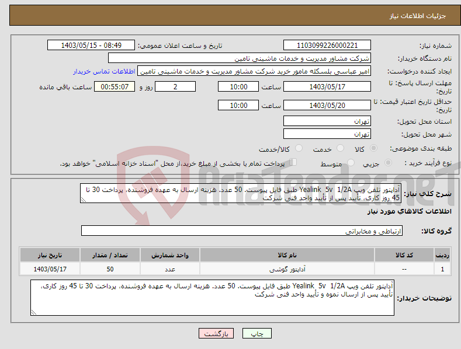Click the resize handle of توضیحات خریدار box
Viewport: 461px width, 349px height.
point(34,312)
